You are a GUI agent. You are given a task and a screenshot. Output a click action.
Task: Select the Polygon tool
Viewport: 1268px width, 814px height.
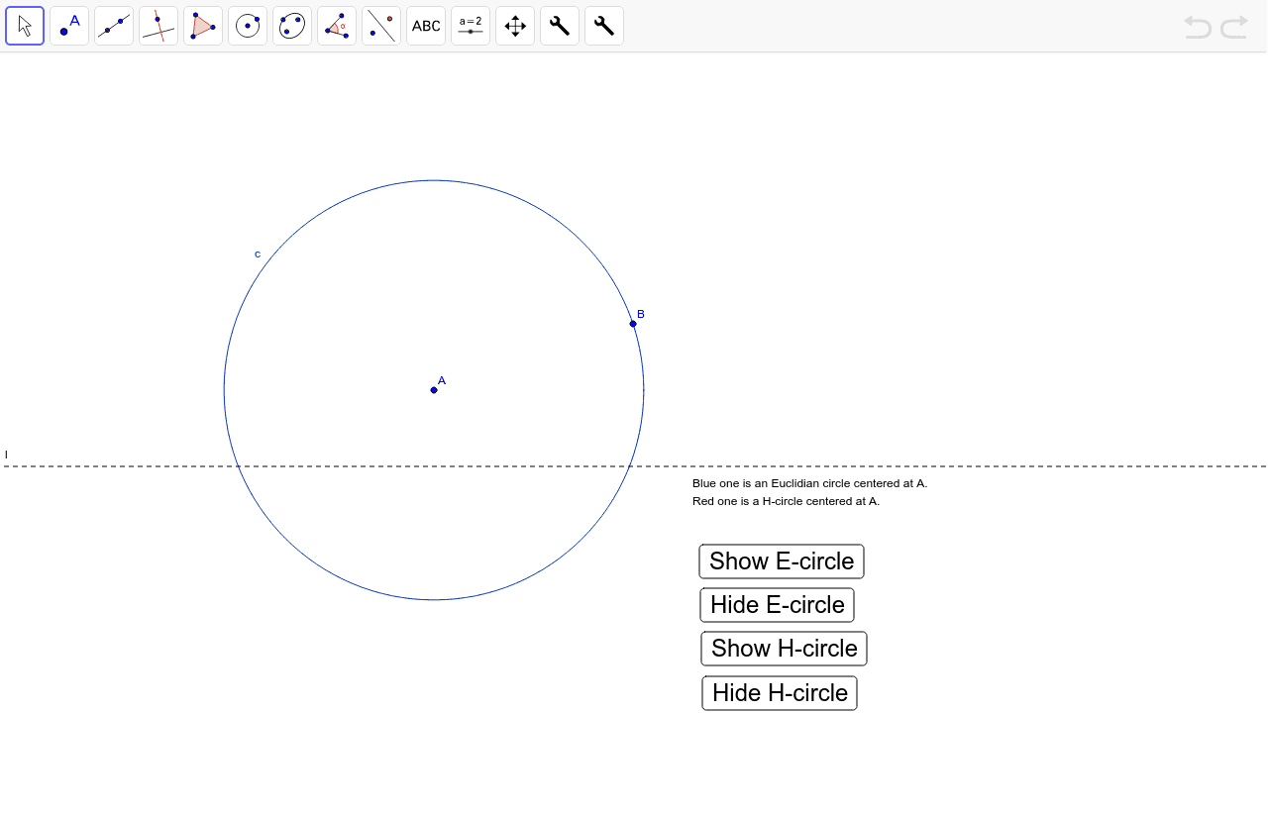pyautogui.click(x=203, y=26)
